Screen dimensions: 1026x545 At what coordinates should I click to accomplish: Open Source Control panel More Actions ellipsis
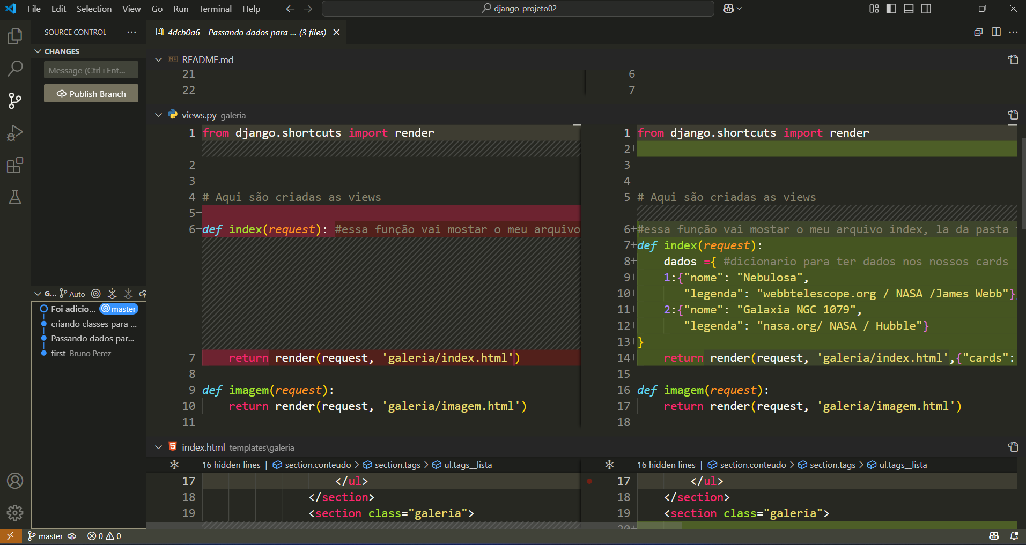pyautogui.click(x=131, y=32)
